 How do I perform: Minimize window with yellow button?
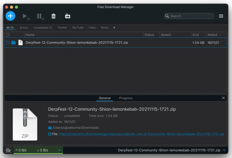click(x=12, y=7)
